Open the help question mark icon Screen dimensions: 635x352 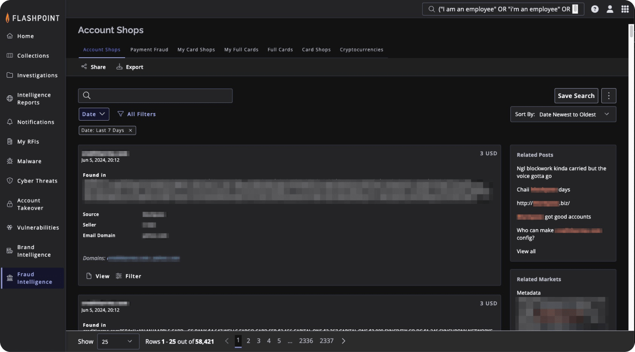pos(595,9)
